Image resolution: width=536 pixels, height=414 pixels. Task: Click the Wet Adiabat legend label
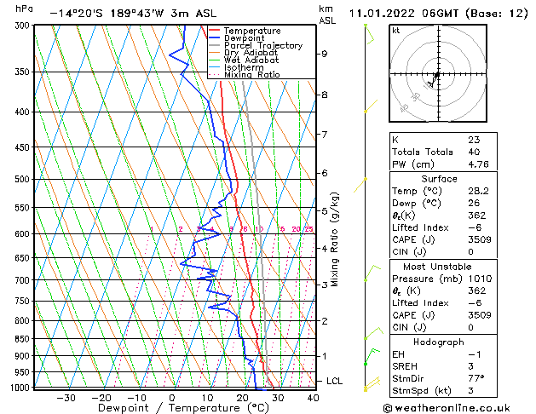(x=251, y=60)
